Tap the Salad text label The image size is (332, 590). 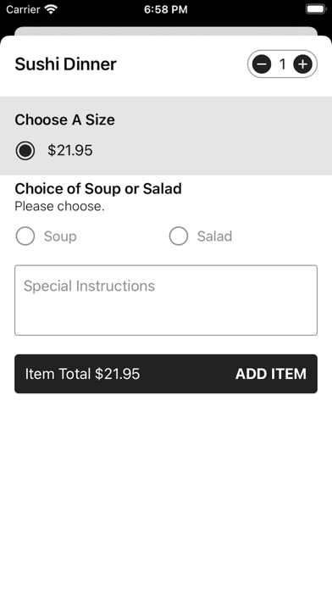coord(214,237)
